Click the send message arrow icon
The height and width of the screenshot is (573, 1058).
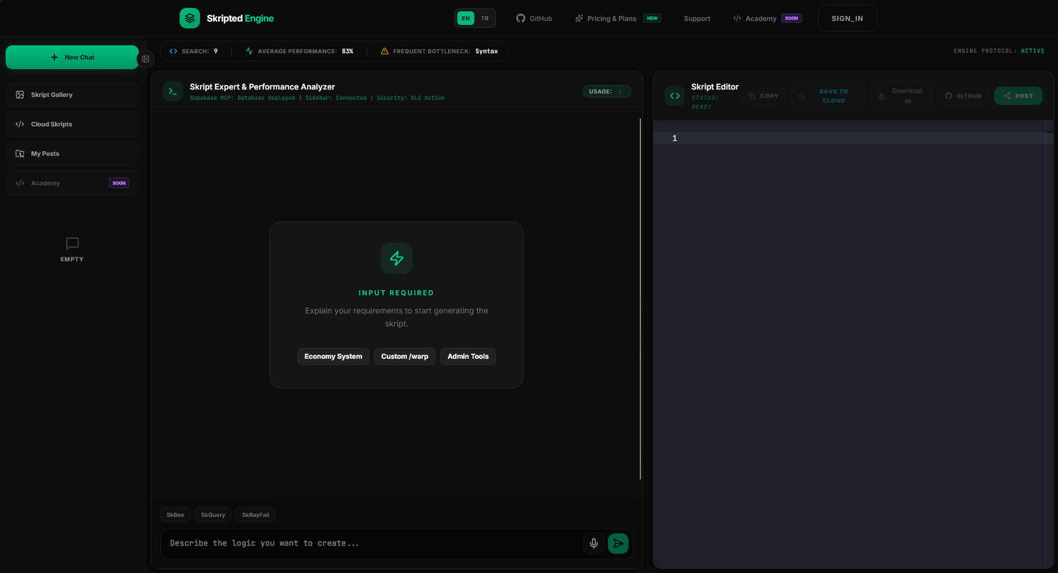point(618,544)
